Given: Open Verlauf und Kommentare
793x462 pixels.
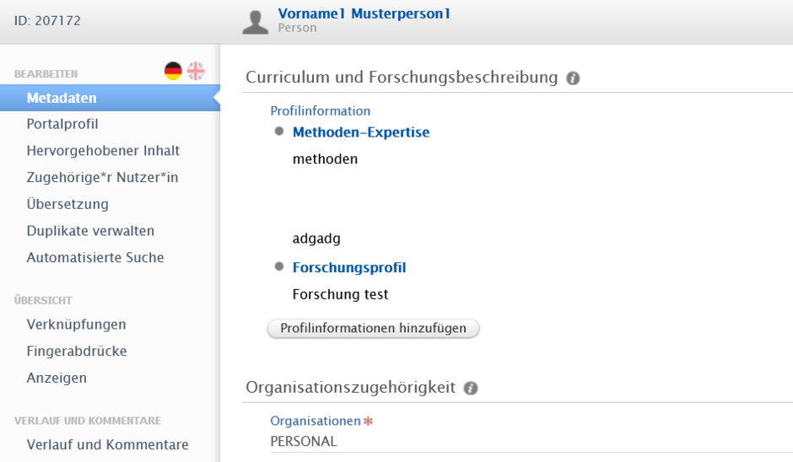Looking at the screenshot, I should 108,445.
